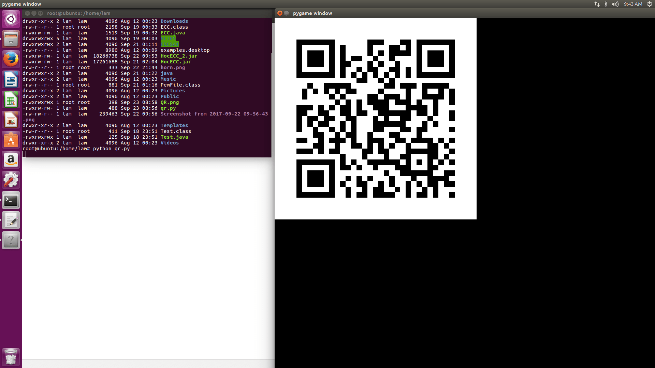Open the printer launcher icon
This screenshot has height=368, width=655.
[11, 39]
